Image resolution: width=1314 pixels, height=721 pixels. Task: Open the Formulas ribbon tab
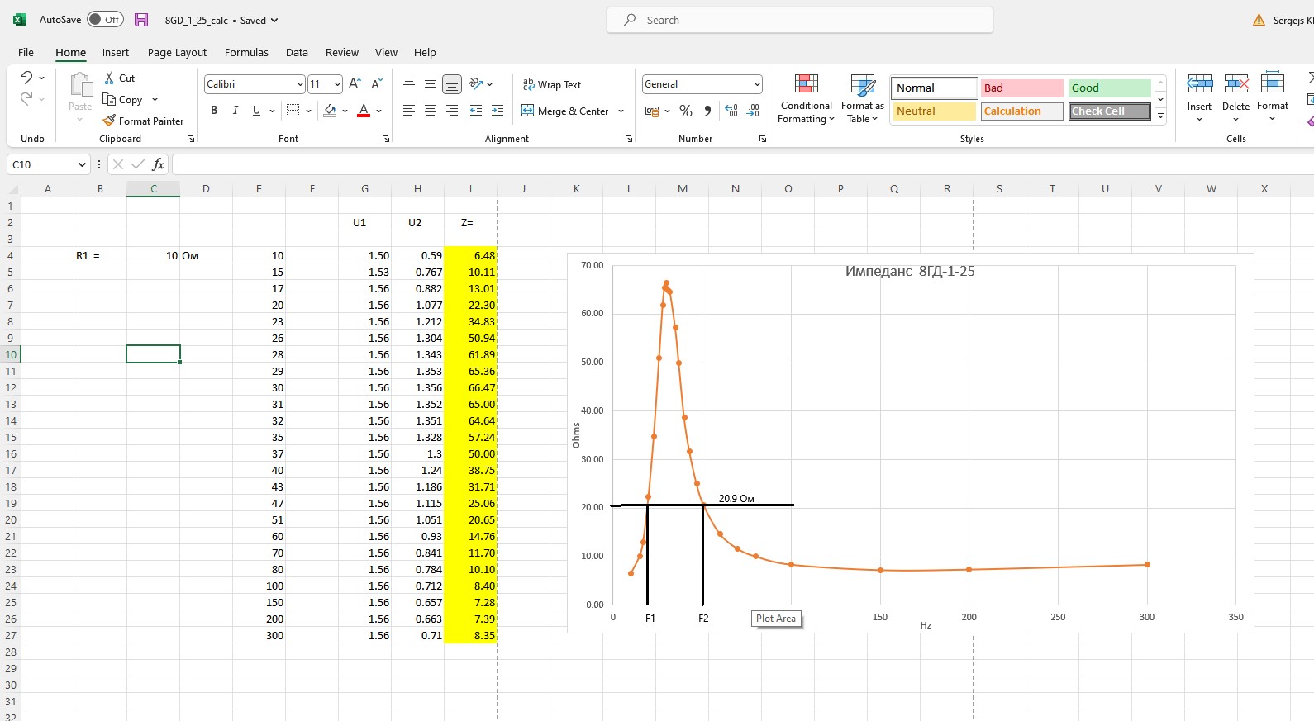[246, 52]
